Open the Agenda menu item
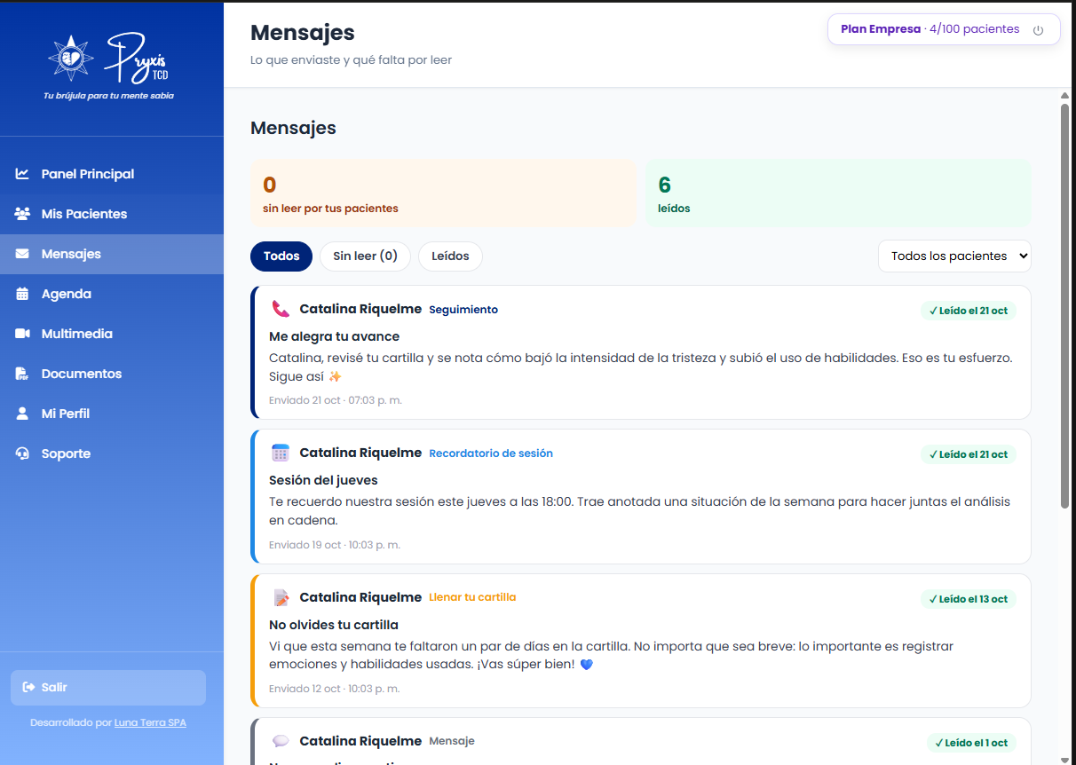The width and height of the screenshot is (1076, 765). click(112, 294)
